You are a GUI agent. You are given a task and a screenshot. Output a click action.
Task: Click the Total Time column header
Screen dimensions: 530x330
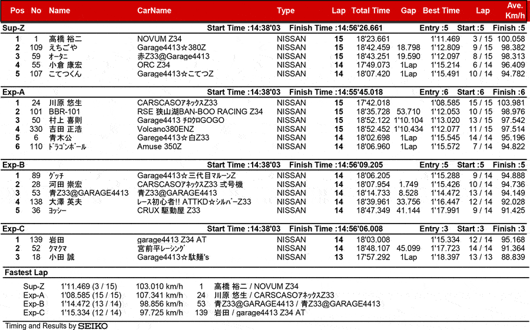click(x=370, y=11)
